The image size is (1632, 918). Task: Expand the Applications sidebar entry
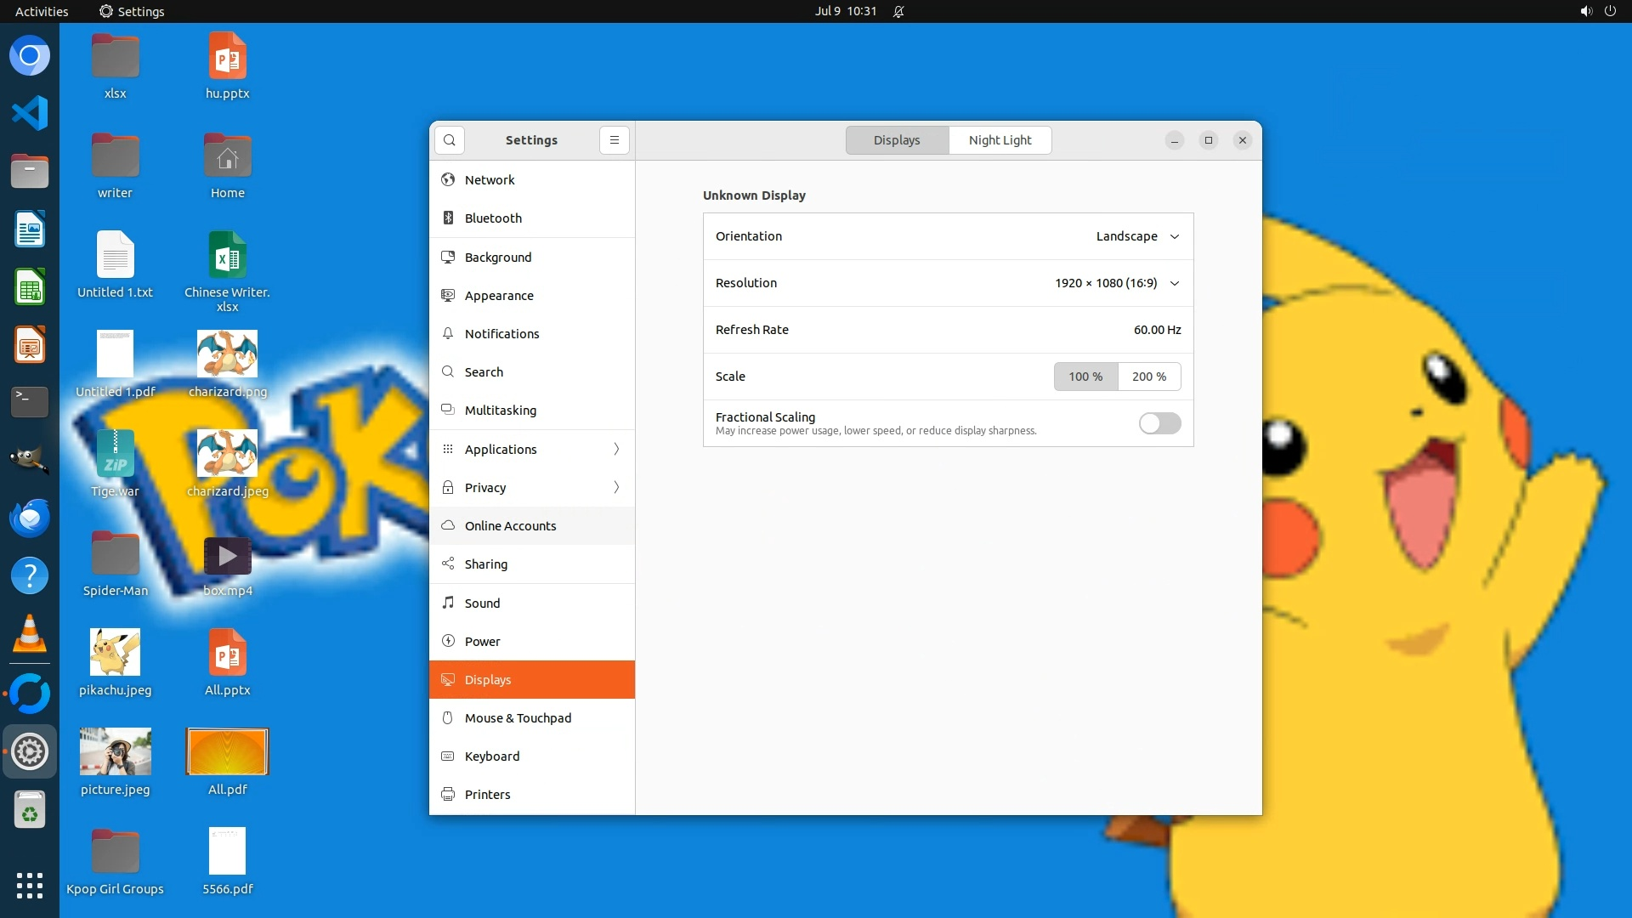click(x=531, y=450)
